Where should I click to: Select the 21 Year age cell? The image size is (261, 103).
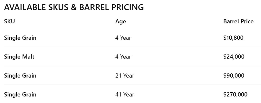point(125,76)
